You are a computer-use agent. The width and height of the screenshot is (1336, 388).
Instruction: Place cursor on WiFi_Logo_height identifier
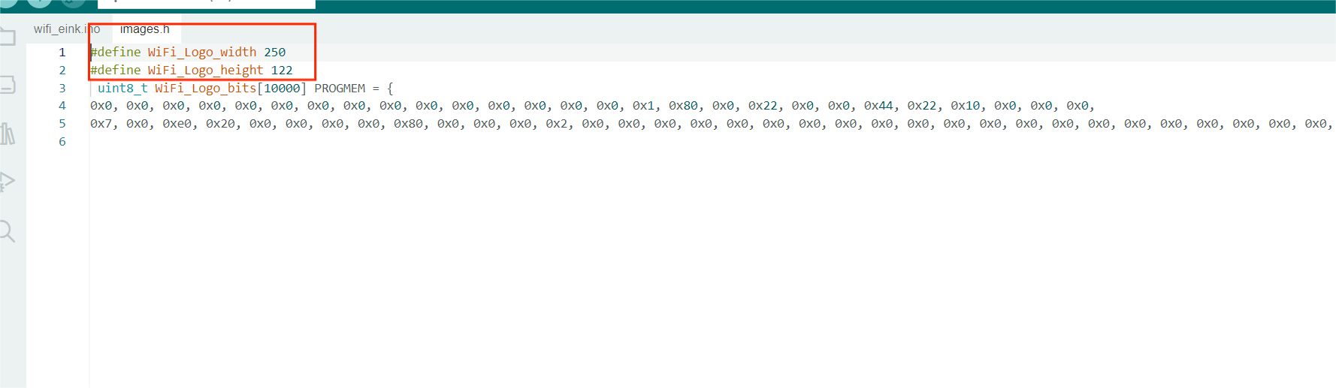tap(205, 71)
